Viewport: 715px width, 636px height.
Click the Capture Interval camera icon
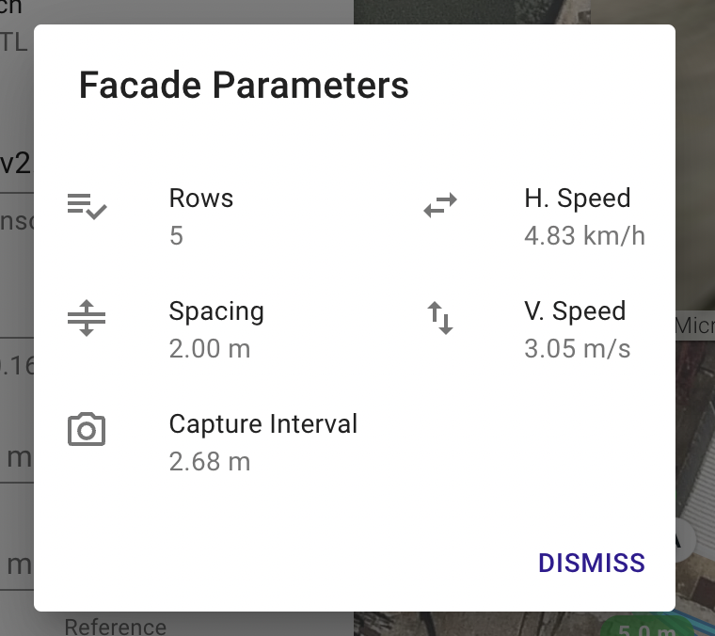point(87,429)
